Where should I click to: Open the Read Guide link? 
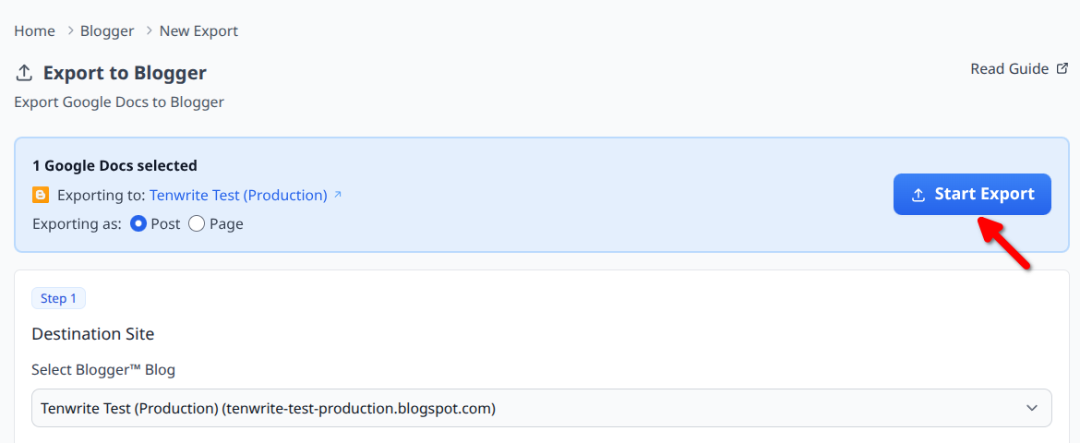coord(1009,69)
